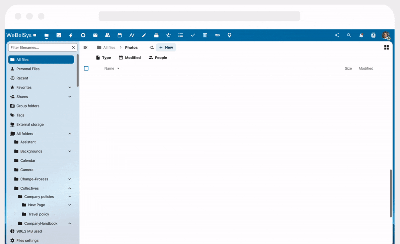Open the notifications bell icon

pos(361,35)
